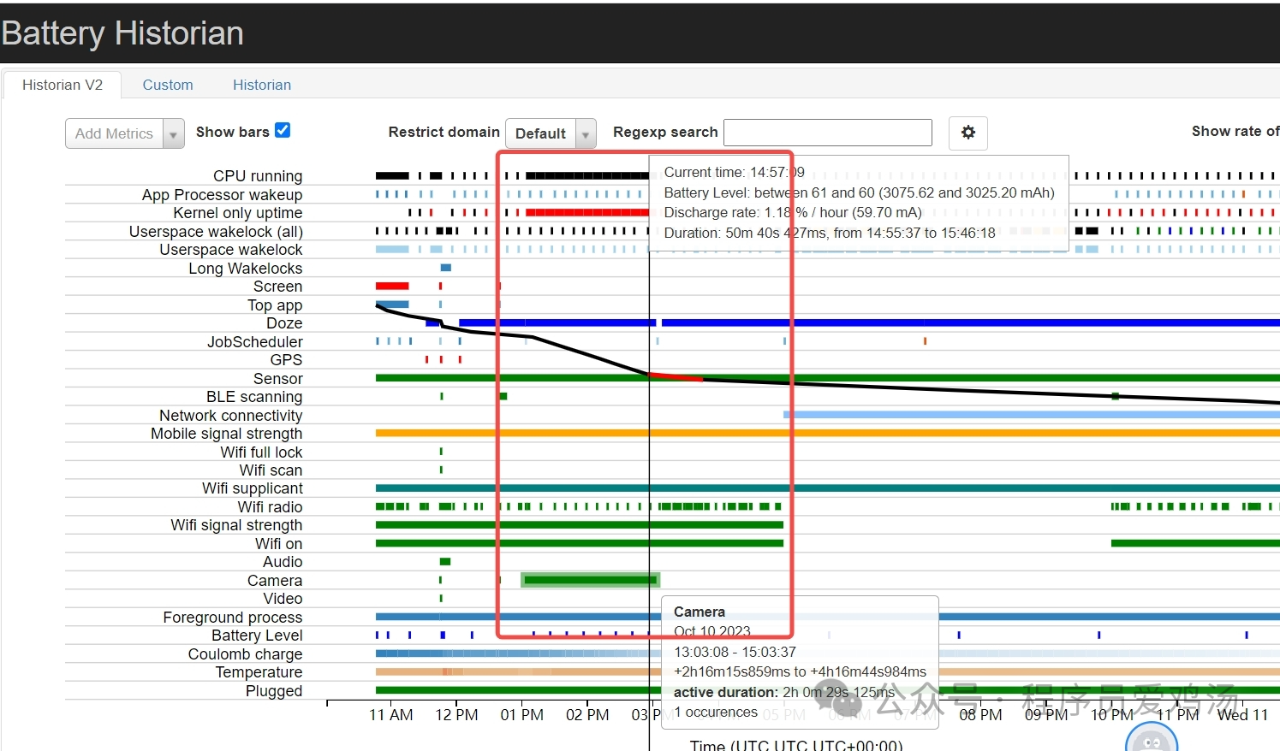This screenshot has width=1280, height=751.
Task: Open the settings gear button
Action: [x=968, y=133]
